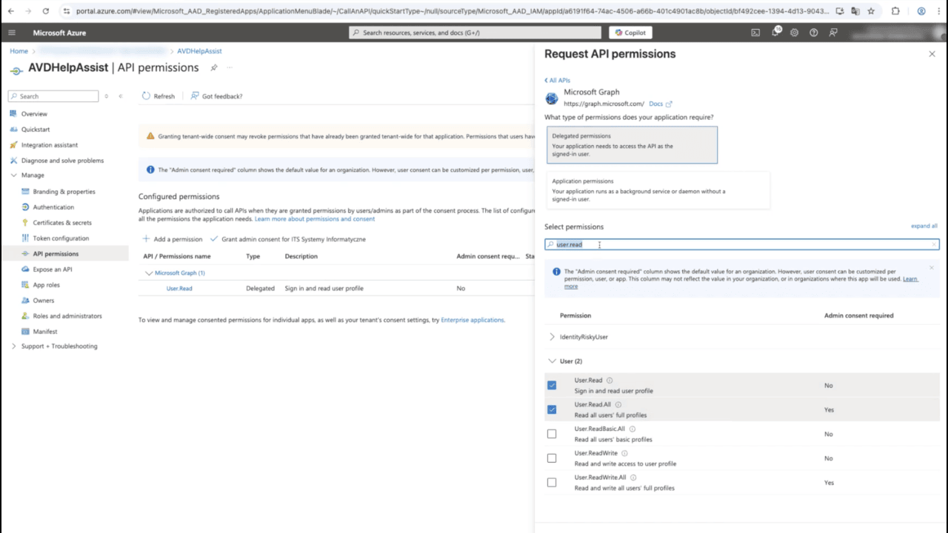The image size is (948, 533).
Task: Open Certificates & secrets
Action: pos(62,223)
